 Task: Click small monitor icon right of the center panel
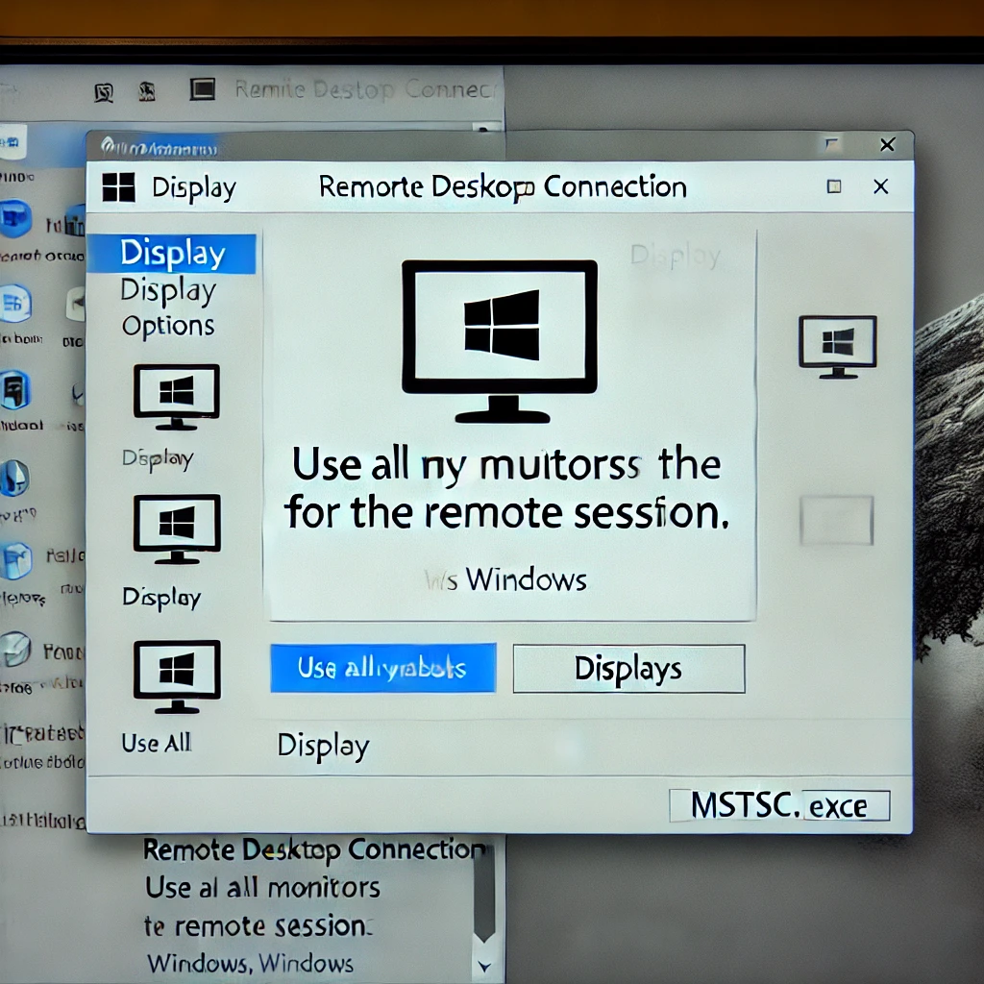click(x=837, y=347)
